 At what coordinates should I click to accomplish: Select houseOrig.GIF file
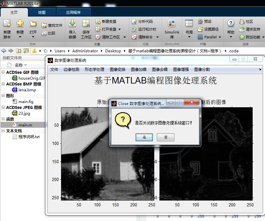(29, 78)
